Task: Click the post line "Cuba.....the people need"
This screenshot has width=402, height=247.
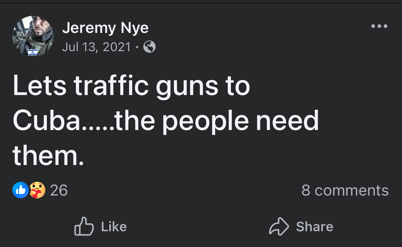Action: (x=166, y=121)
